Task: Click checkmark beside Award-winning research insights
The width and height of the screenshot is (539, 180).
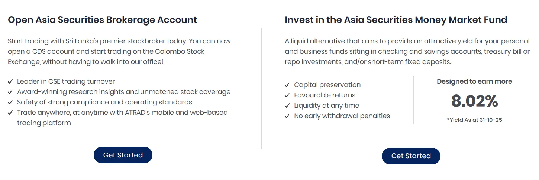Action: 10,92
